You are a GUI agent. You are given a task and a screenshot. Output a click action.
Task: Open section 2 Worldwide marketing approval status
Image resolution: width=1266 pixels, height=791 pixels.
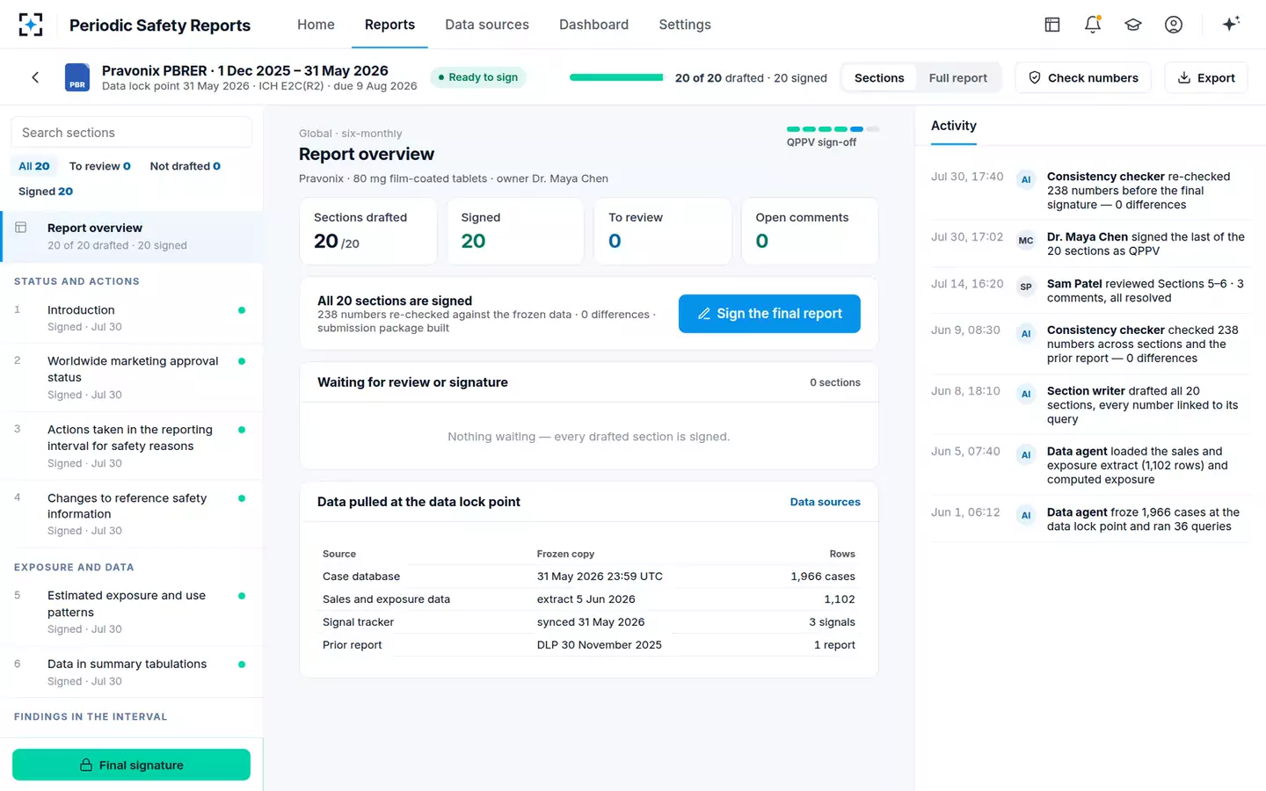(x=132, y=378)
